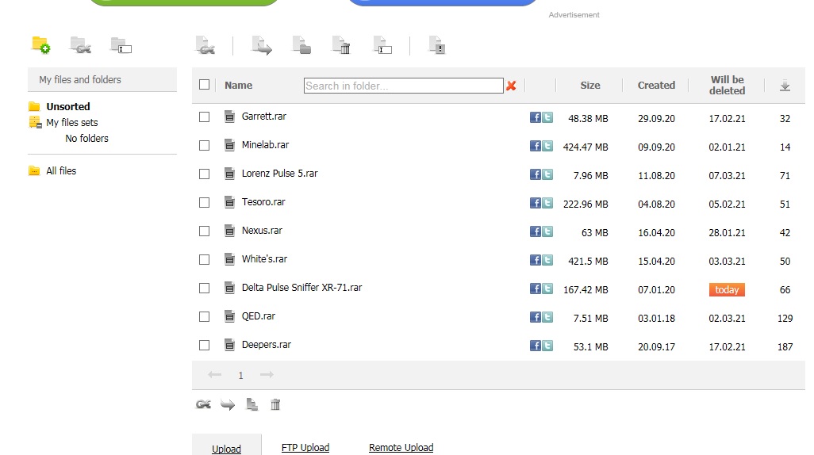Create a new folder with the green plus icon
Image resolution: width=814 pixels, height=455 pixels.
[41, 45]
